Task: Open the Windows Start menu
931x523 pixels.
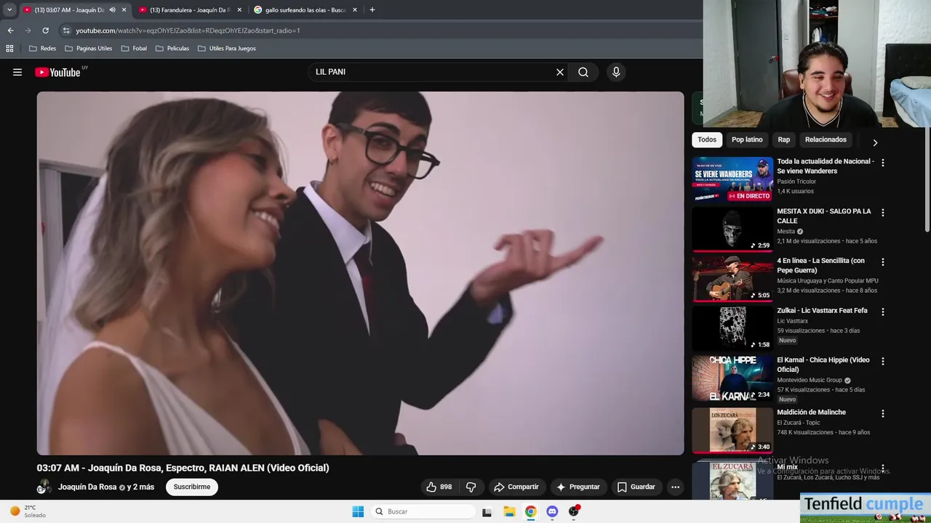Action: (358, 511)
